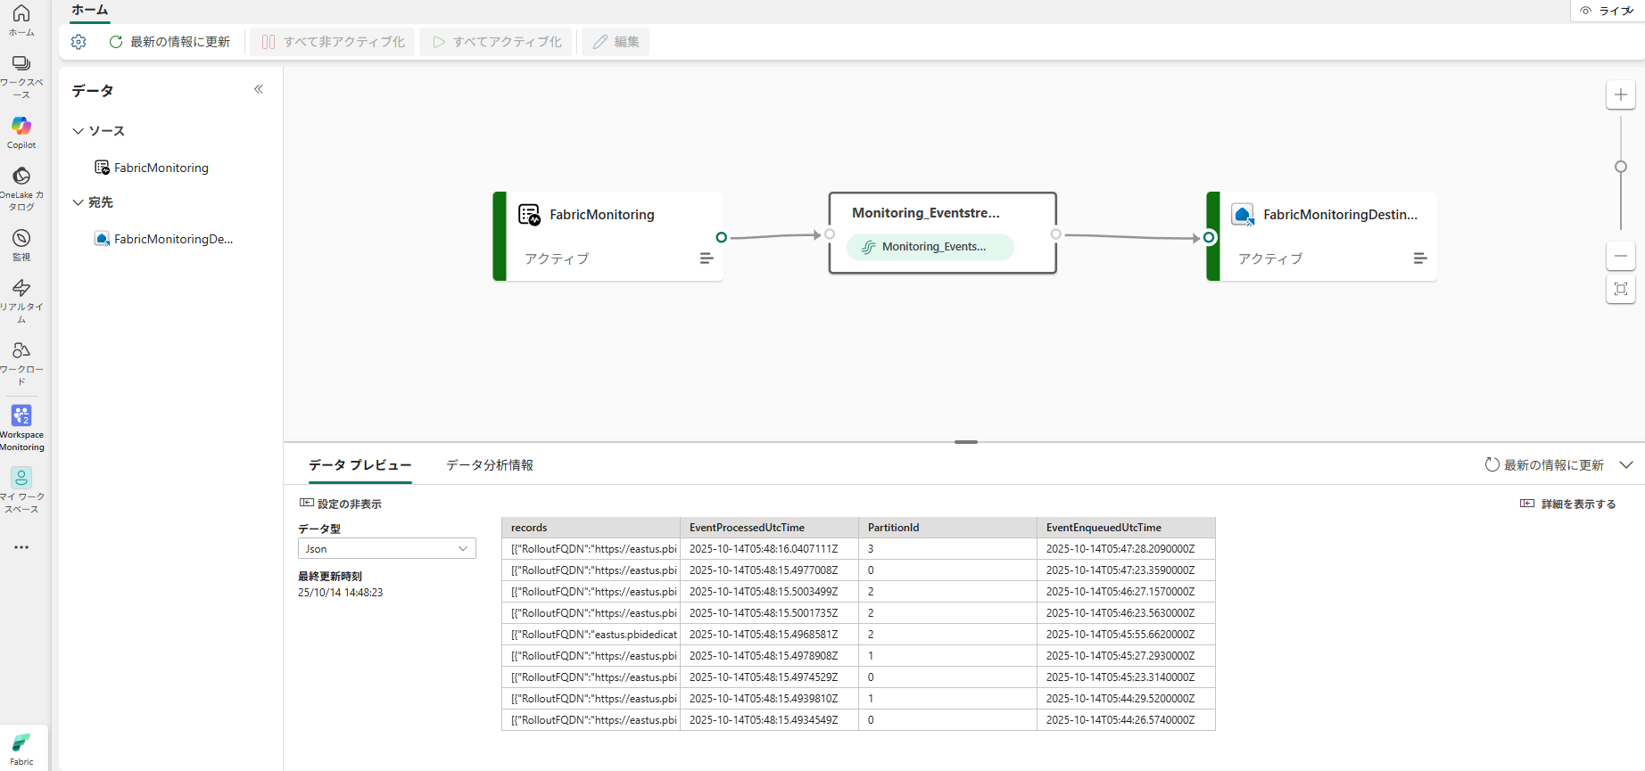Collapse the ソース tree section
1645x771 pixels.
pyautogui.click(x=79, y=131)
